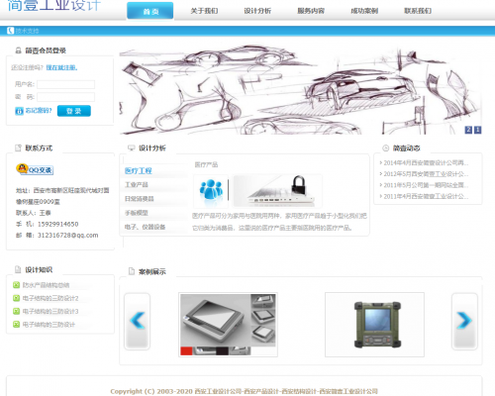Start chat via QQ交谈 button
Image resolution: width=495 pixels, height=396 pixels.
click(x=35, y=169)
